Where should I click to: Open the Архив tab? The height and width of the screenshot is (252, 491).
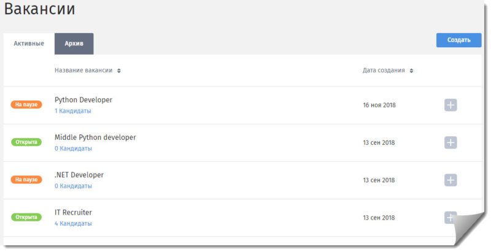(74, 44)
